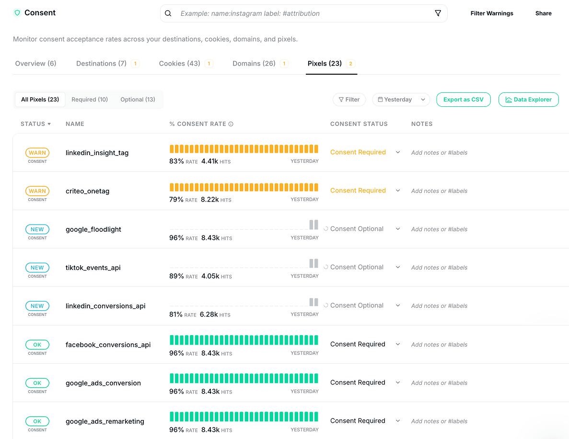Click the notes field for linkedin_insight_tag
The width and height of the screenshot is (569, 439).
(439, 153)
